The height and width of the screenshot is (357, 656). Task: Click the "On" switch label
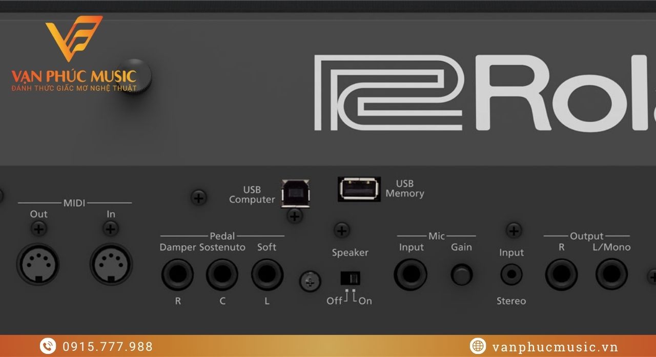365,301
